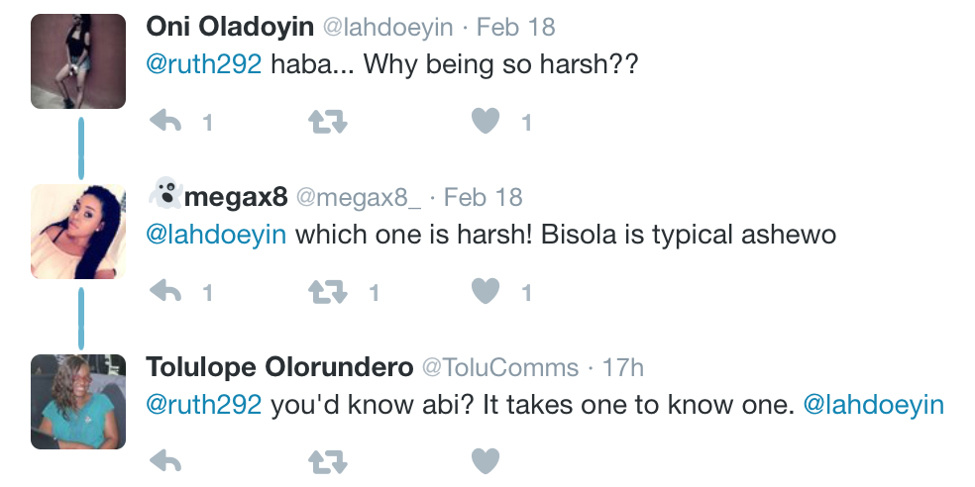Open @ruth292 mention in Oni's tweet

coord(204,64)
